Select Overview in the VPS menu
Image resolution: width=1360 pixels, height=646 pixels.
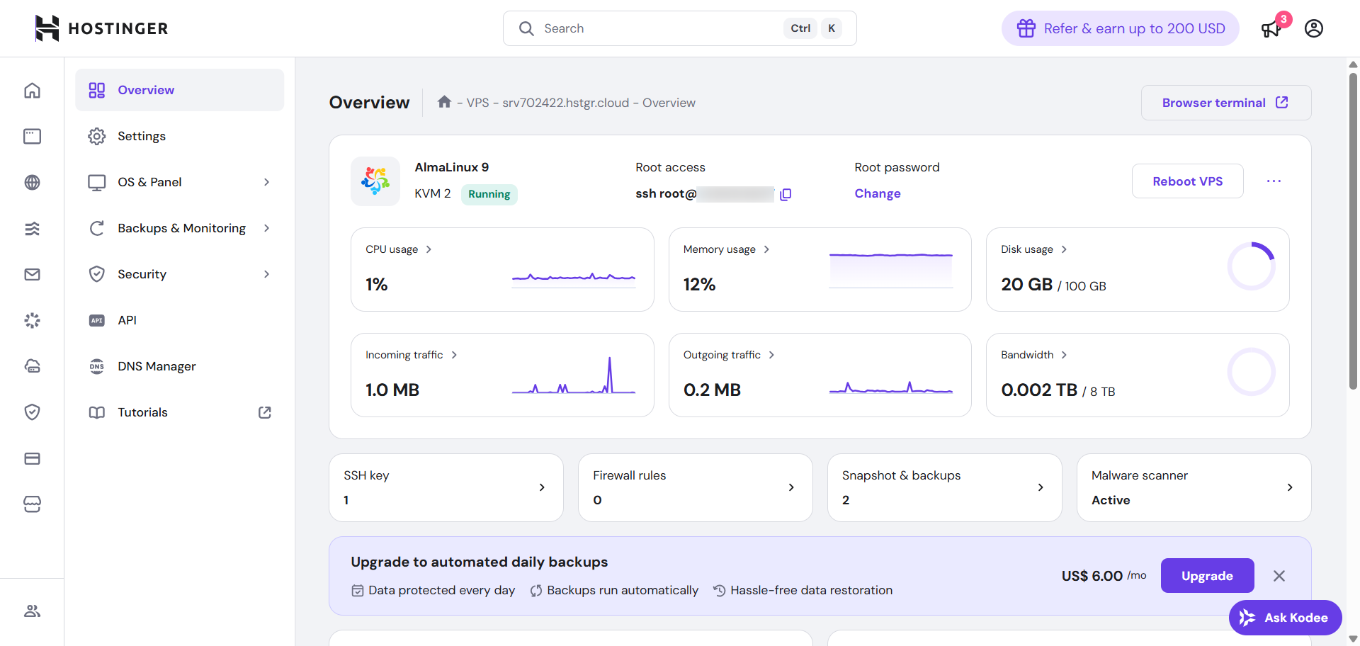coord(180,90)
